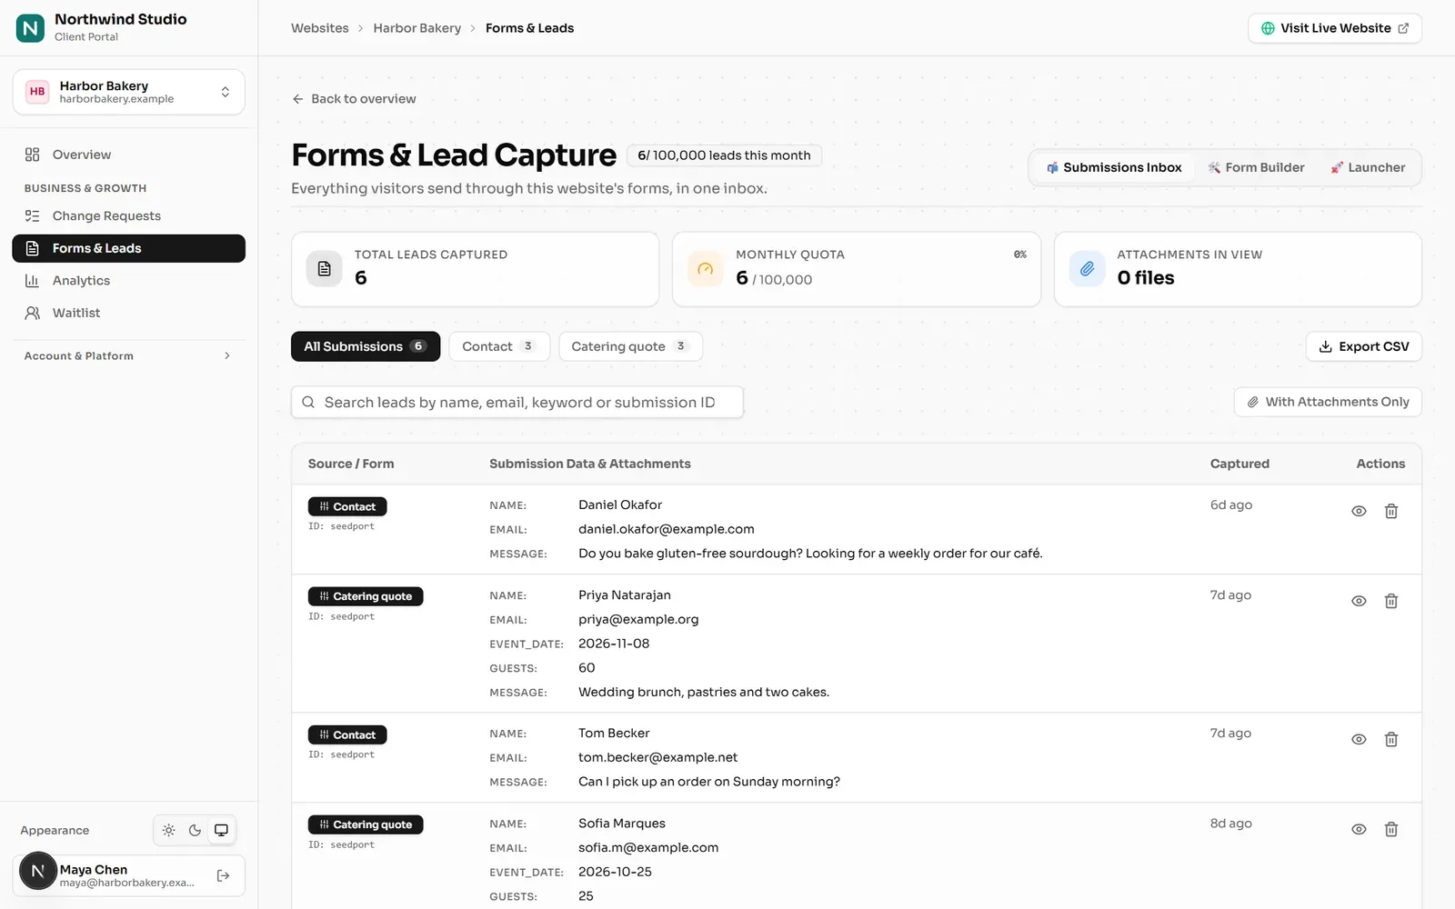Switch to the Launcher tab
This screenshot has height=909, width=1455.
(1368, 167)
